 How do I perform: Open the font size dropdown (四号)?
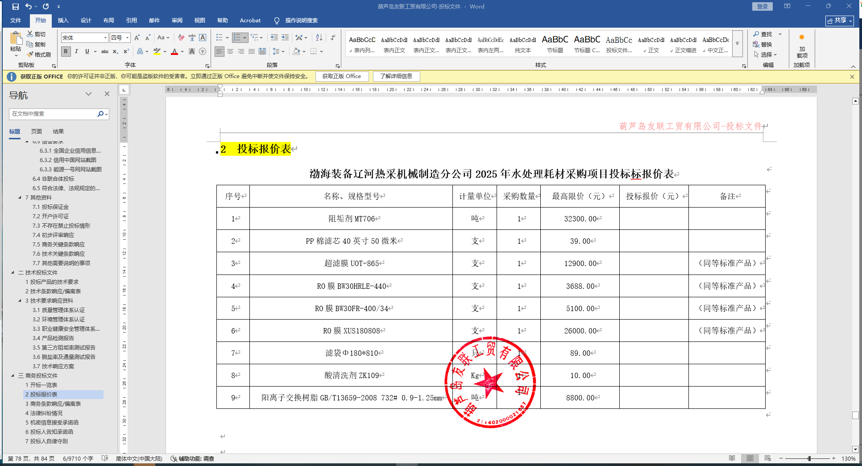coord(127,38)
